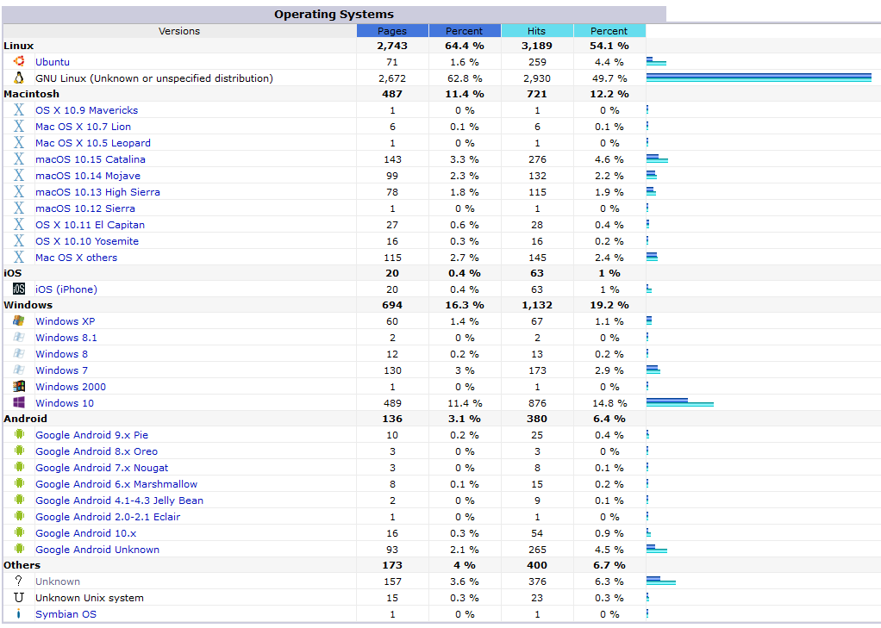Open the Google Android Unknown link
Screen dimensions: 881x628
[x=97, y=550]
